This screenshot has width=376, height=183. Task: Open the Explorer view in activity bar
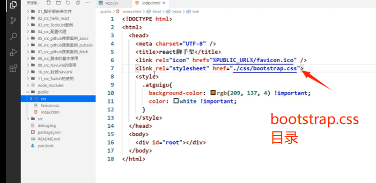pyautogui.click(x=13, y=5)
